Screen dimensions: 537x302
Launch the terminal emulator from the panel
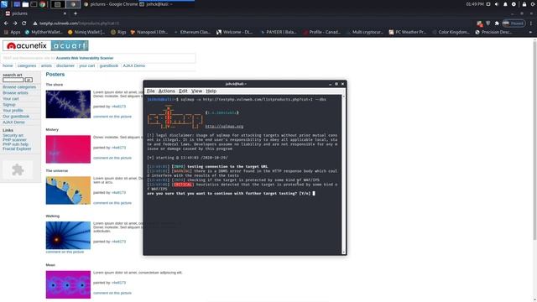coord(34,4)
